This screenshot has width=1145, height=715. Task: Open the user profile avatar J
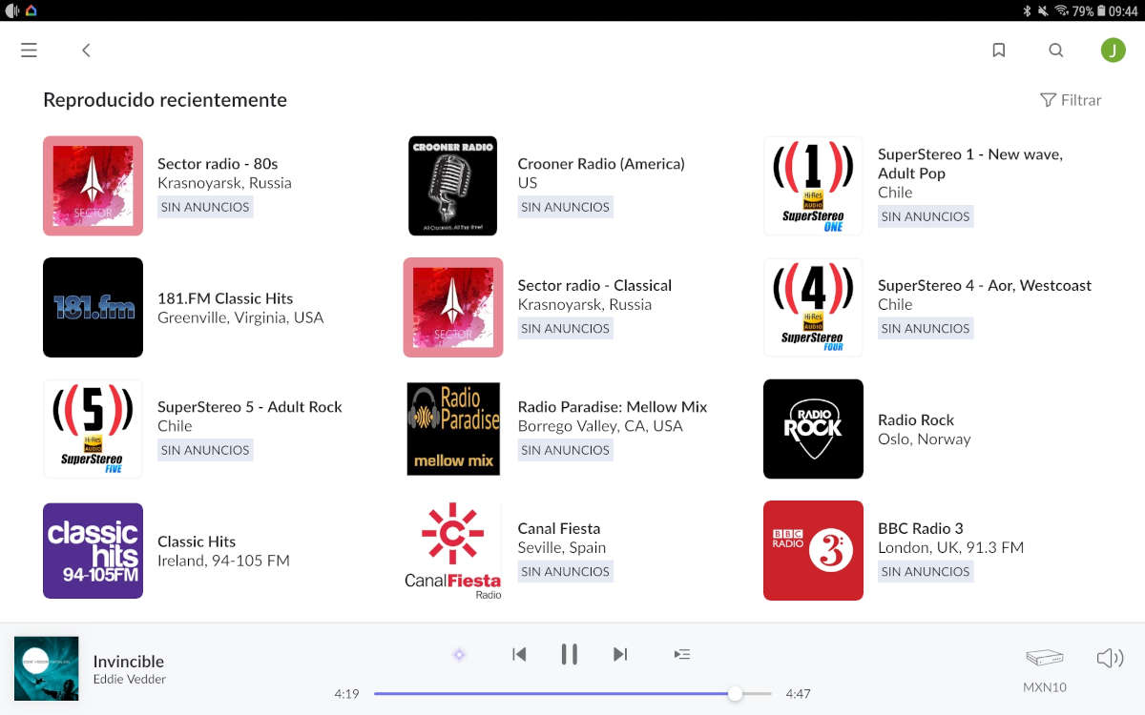[1114, 51]
